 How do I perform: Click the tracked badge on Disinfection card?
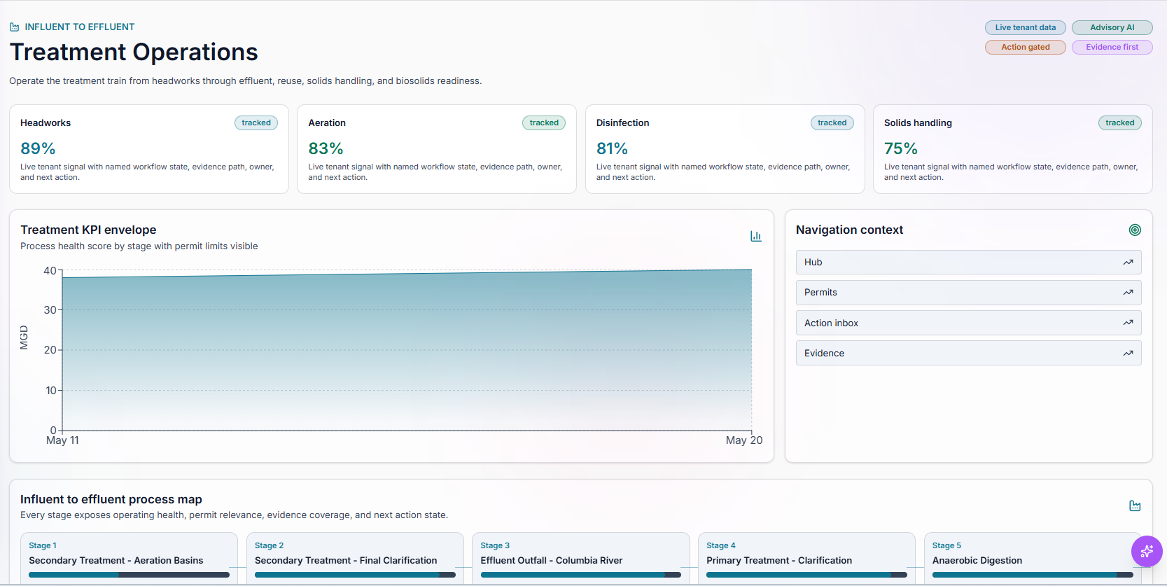click(832, 123)
